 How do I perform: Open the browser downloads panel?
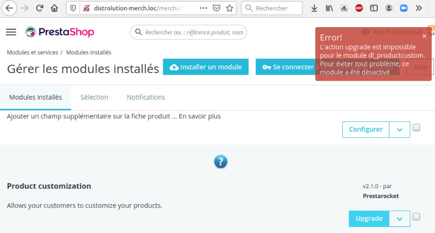(x=314, y=8)
